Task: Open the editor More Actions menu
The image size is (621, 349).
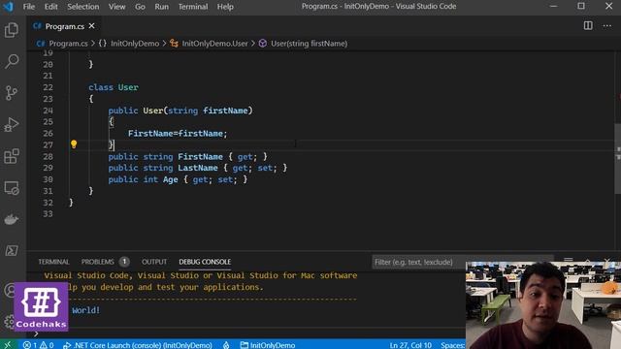Action: (x=607, y=26)
